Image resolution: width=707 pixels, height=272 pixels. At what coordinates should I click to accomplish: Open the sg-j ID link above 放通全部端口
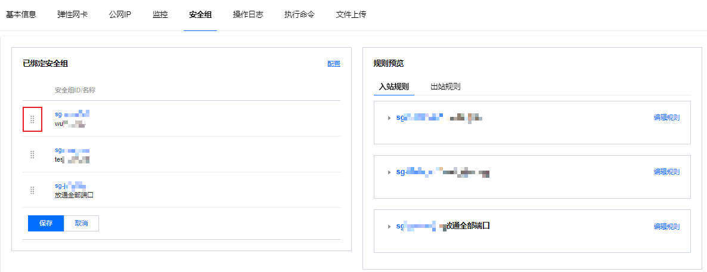70,186
